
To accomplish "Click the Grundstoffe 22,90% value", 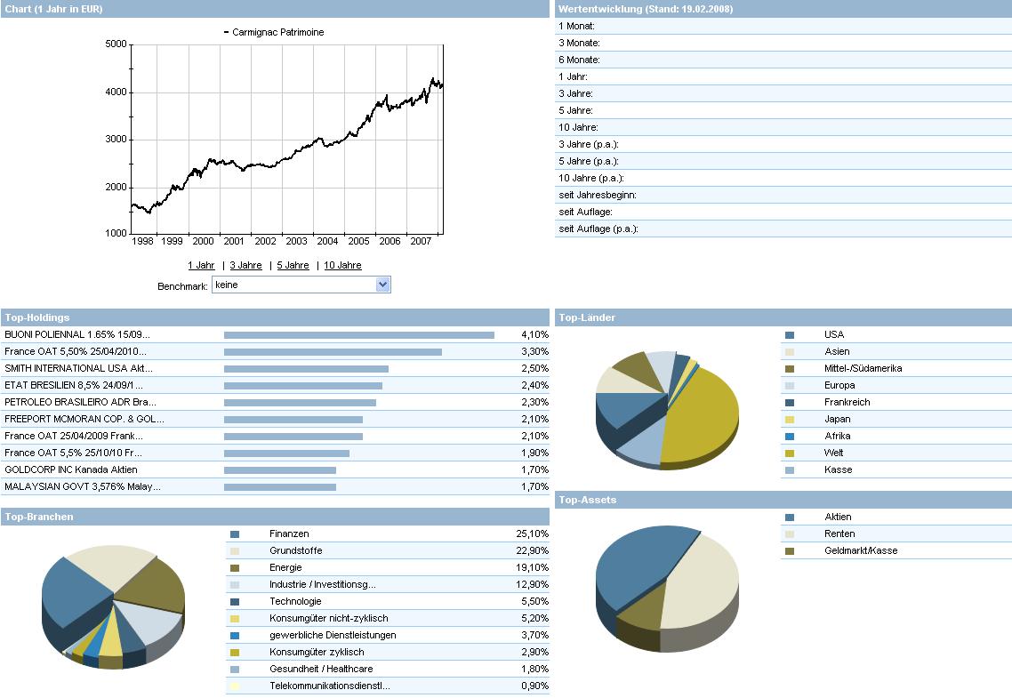I will [532, 550].
